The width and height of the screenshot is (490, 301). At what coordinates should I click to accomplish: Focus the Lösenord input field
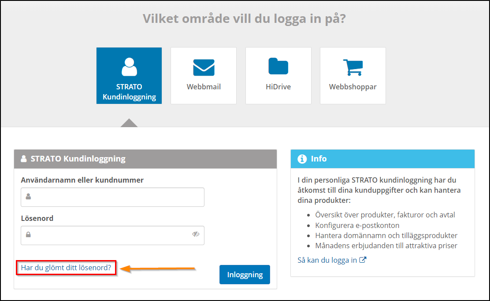(x=110, y=235)
